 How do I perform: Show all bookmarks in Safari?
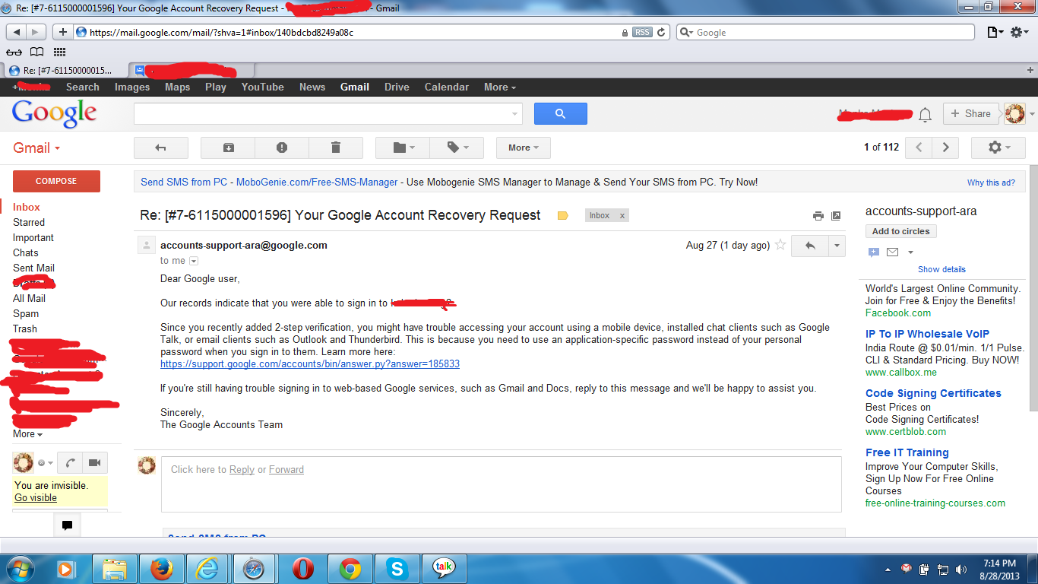pos(36,52)
